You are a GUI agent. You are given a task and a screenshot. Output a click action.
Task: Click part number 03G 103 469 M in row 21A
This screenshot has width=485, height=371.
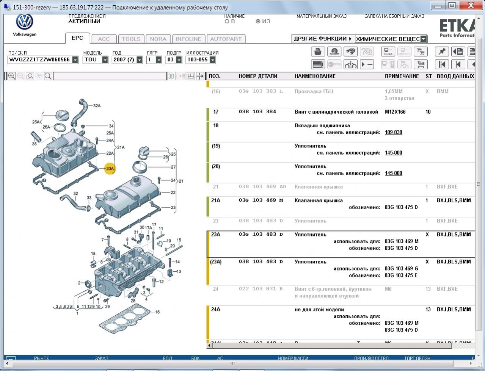click(261, 200)
